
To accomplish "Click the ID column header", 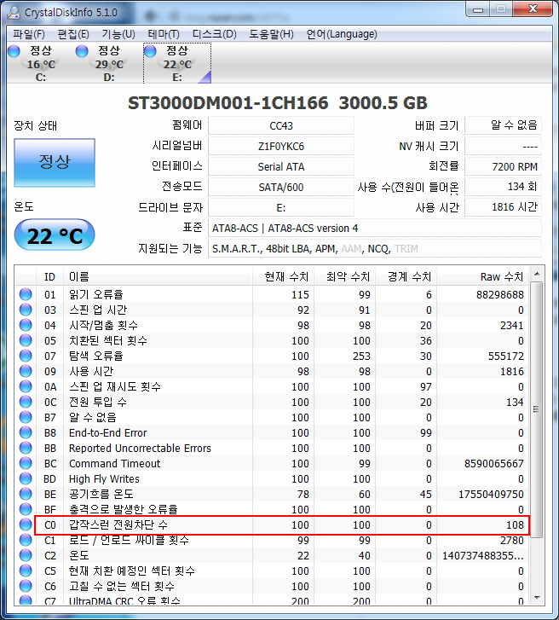I will (49, 277).
